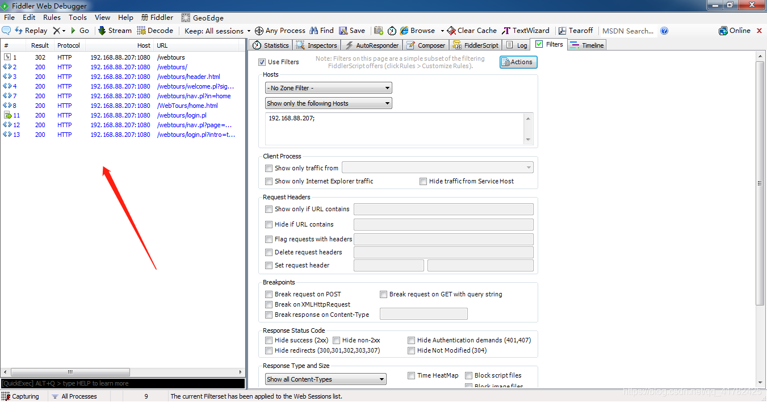Click Capturing in the status bar

pyautogui.click(x=21, y=396)
